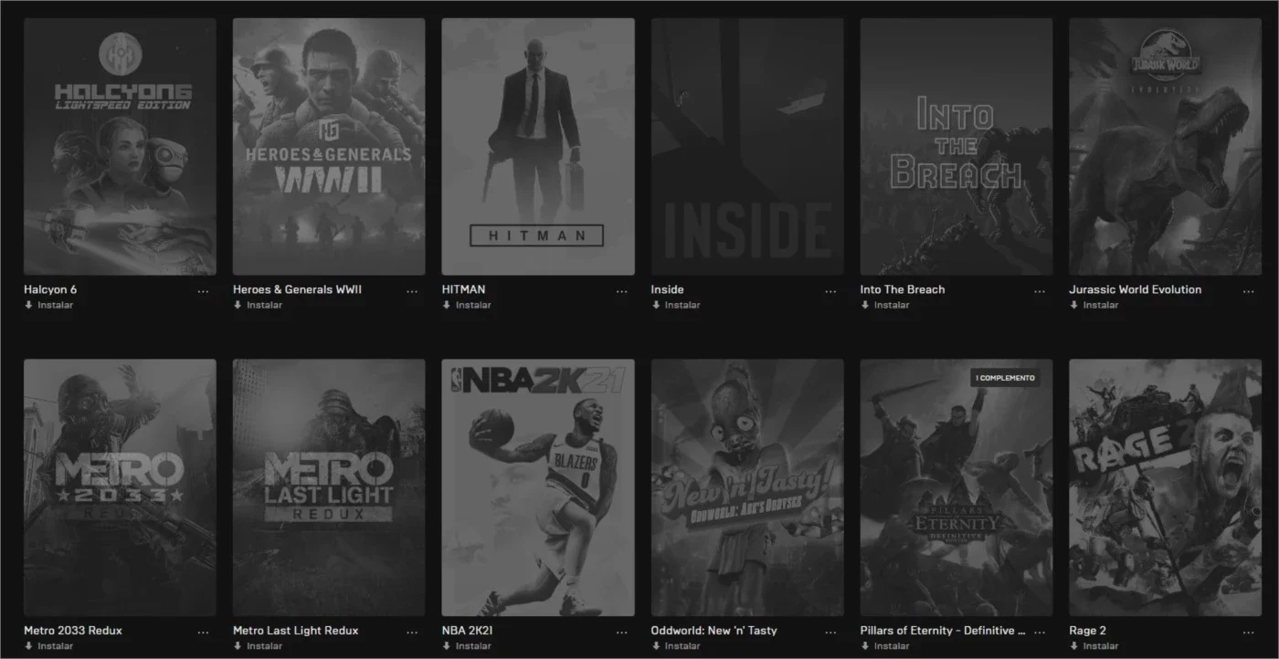Open the three-dot menu for Rage 2
Screen dimensions: 1279x659
click(x=1249, y=632)
